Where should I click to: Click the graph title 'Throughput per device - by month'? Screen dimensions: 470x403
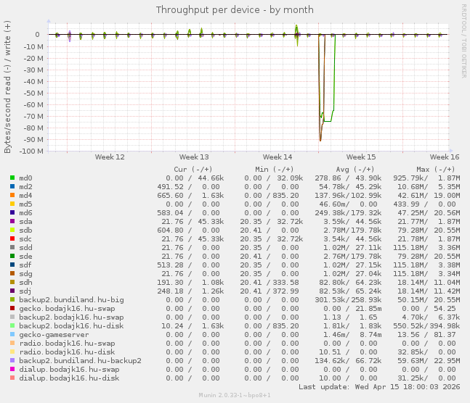[x=235, y=10]
